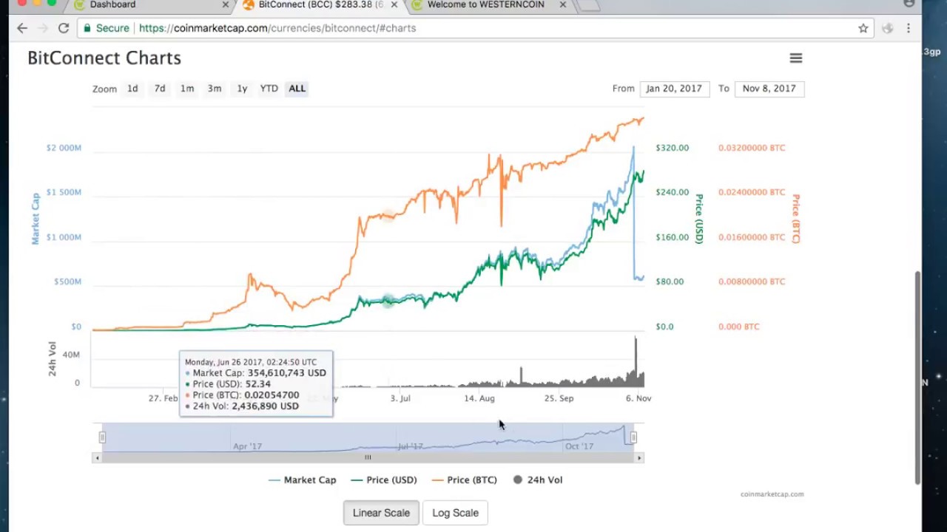Set chart zoom to YTD
This screenshot has width=947, height=532.
point(269,89)
